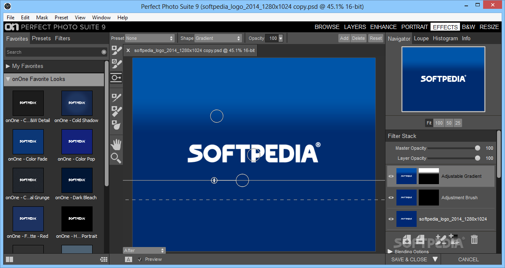Select the Chisel mask tool
Viewport: 505px width, 268px height.
[116, 111]
